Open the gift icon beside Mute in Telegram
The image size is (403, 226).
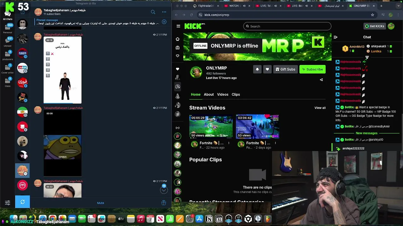click(x=164, y=203)
